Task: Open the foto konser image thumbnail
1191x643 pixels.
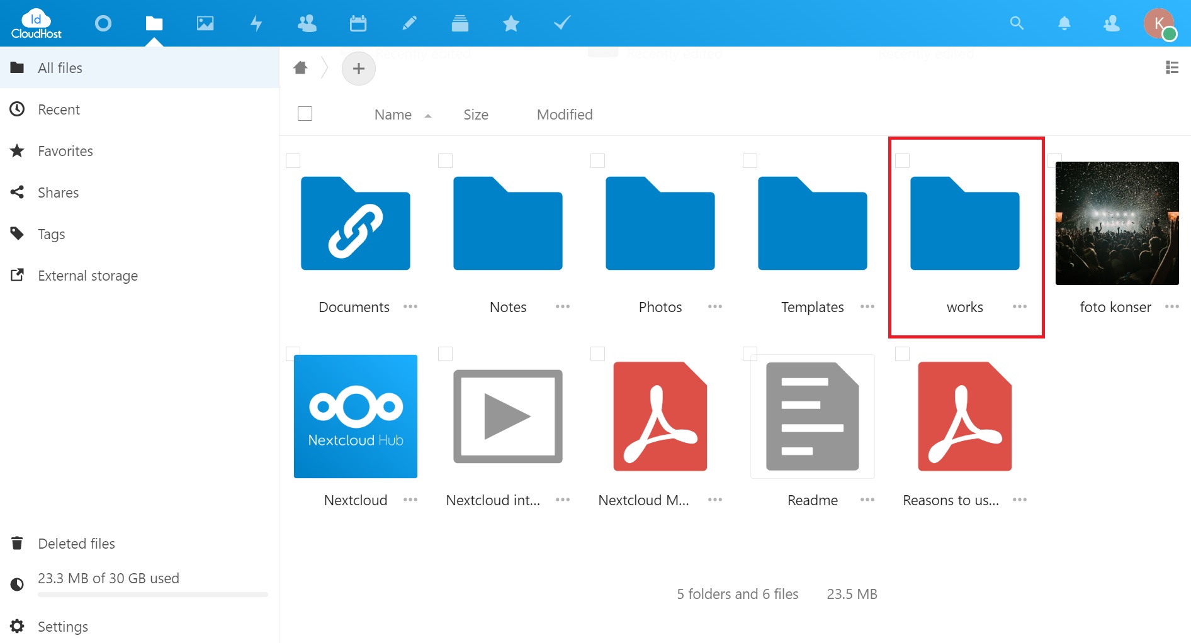Action: [x=1117, y=223]
